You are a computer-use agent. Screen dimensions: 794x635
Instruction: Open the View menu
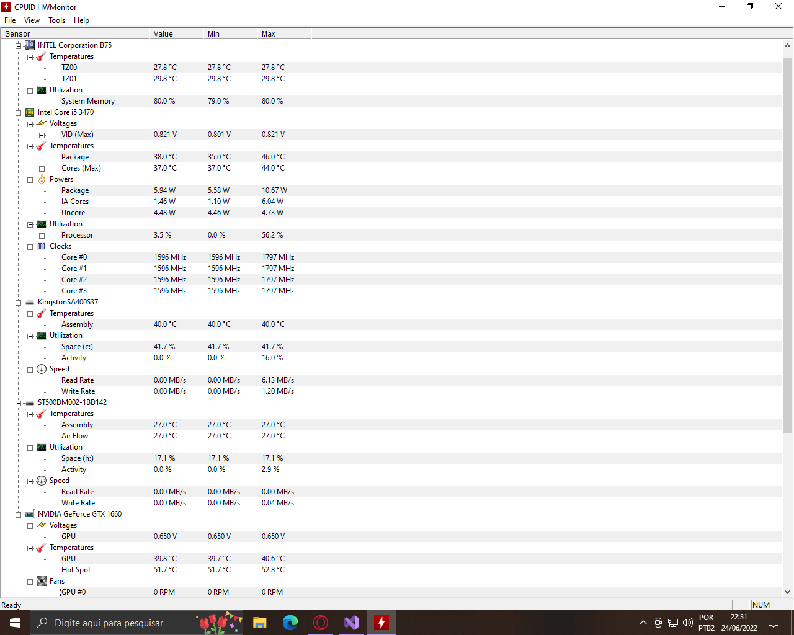pyautogui.click(x=32, y=20)
